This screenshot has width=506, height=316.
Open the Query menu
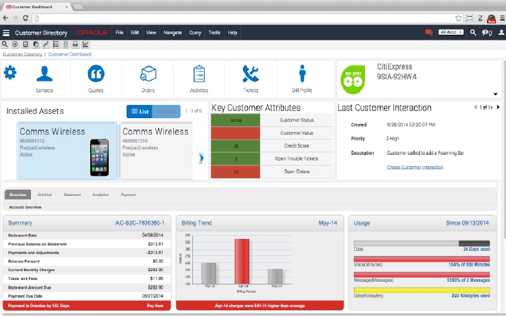point(195,33)
